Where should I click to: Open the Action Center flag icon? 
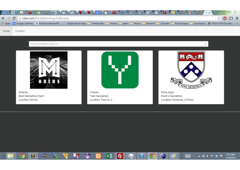(212, 156)
